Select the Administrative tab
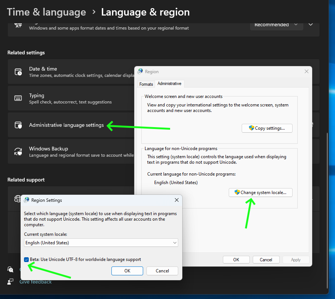This screenshot has height=299, width=335. tap(169, 84)
